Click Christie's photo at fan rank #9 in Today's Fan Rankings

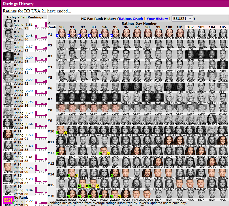[8, 112]
